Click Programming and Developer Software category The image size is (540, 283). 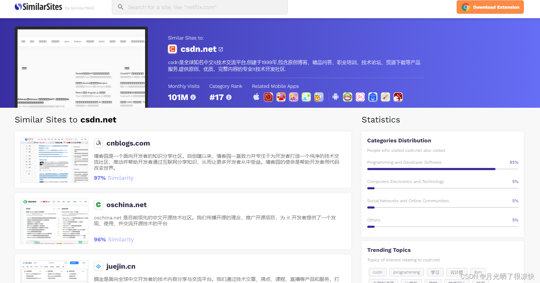pos(404,162)
